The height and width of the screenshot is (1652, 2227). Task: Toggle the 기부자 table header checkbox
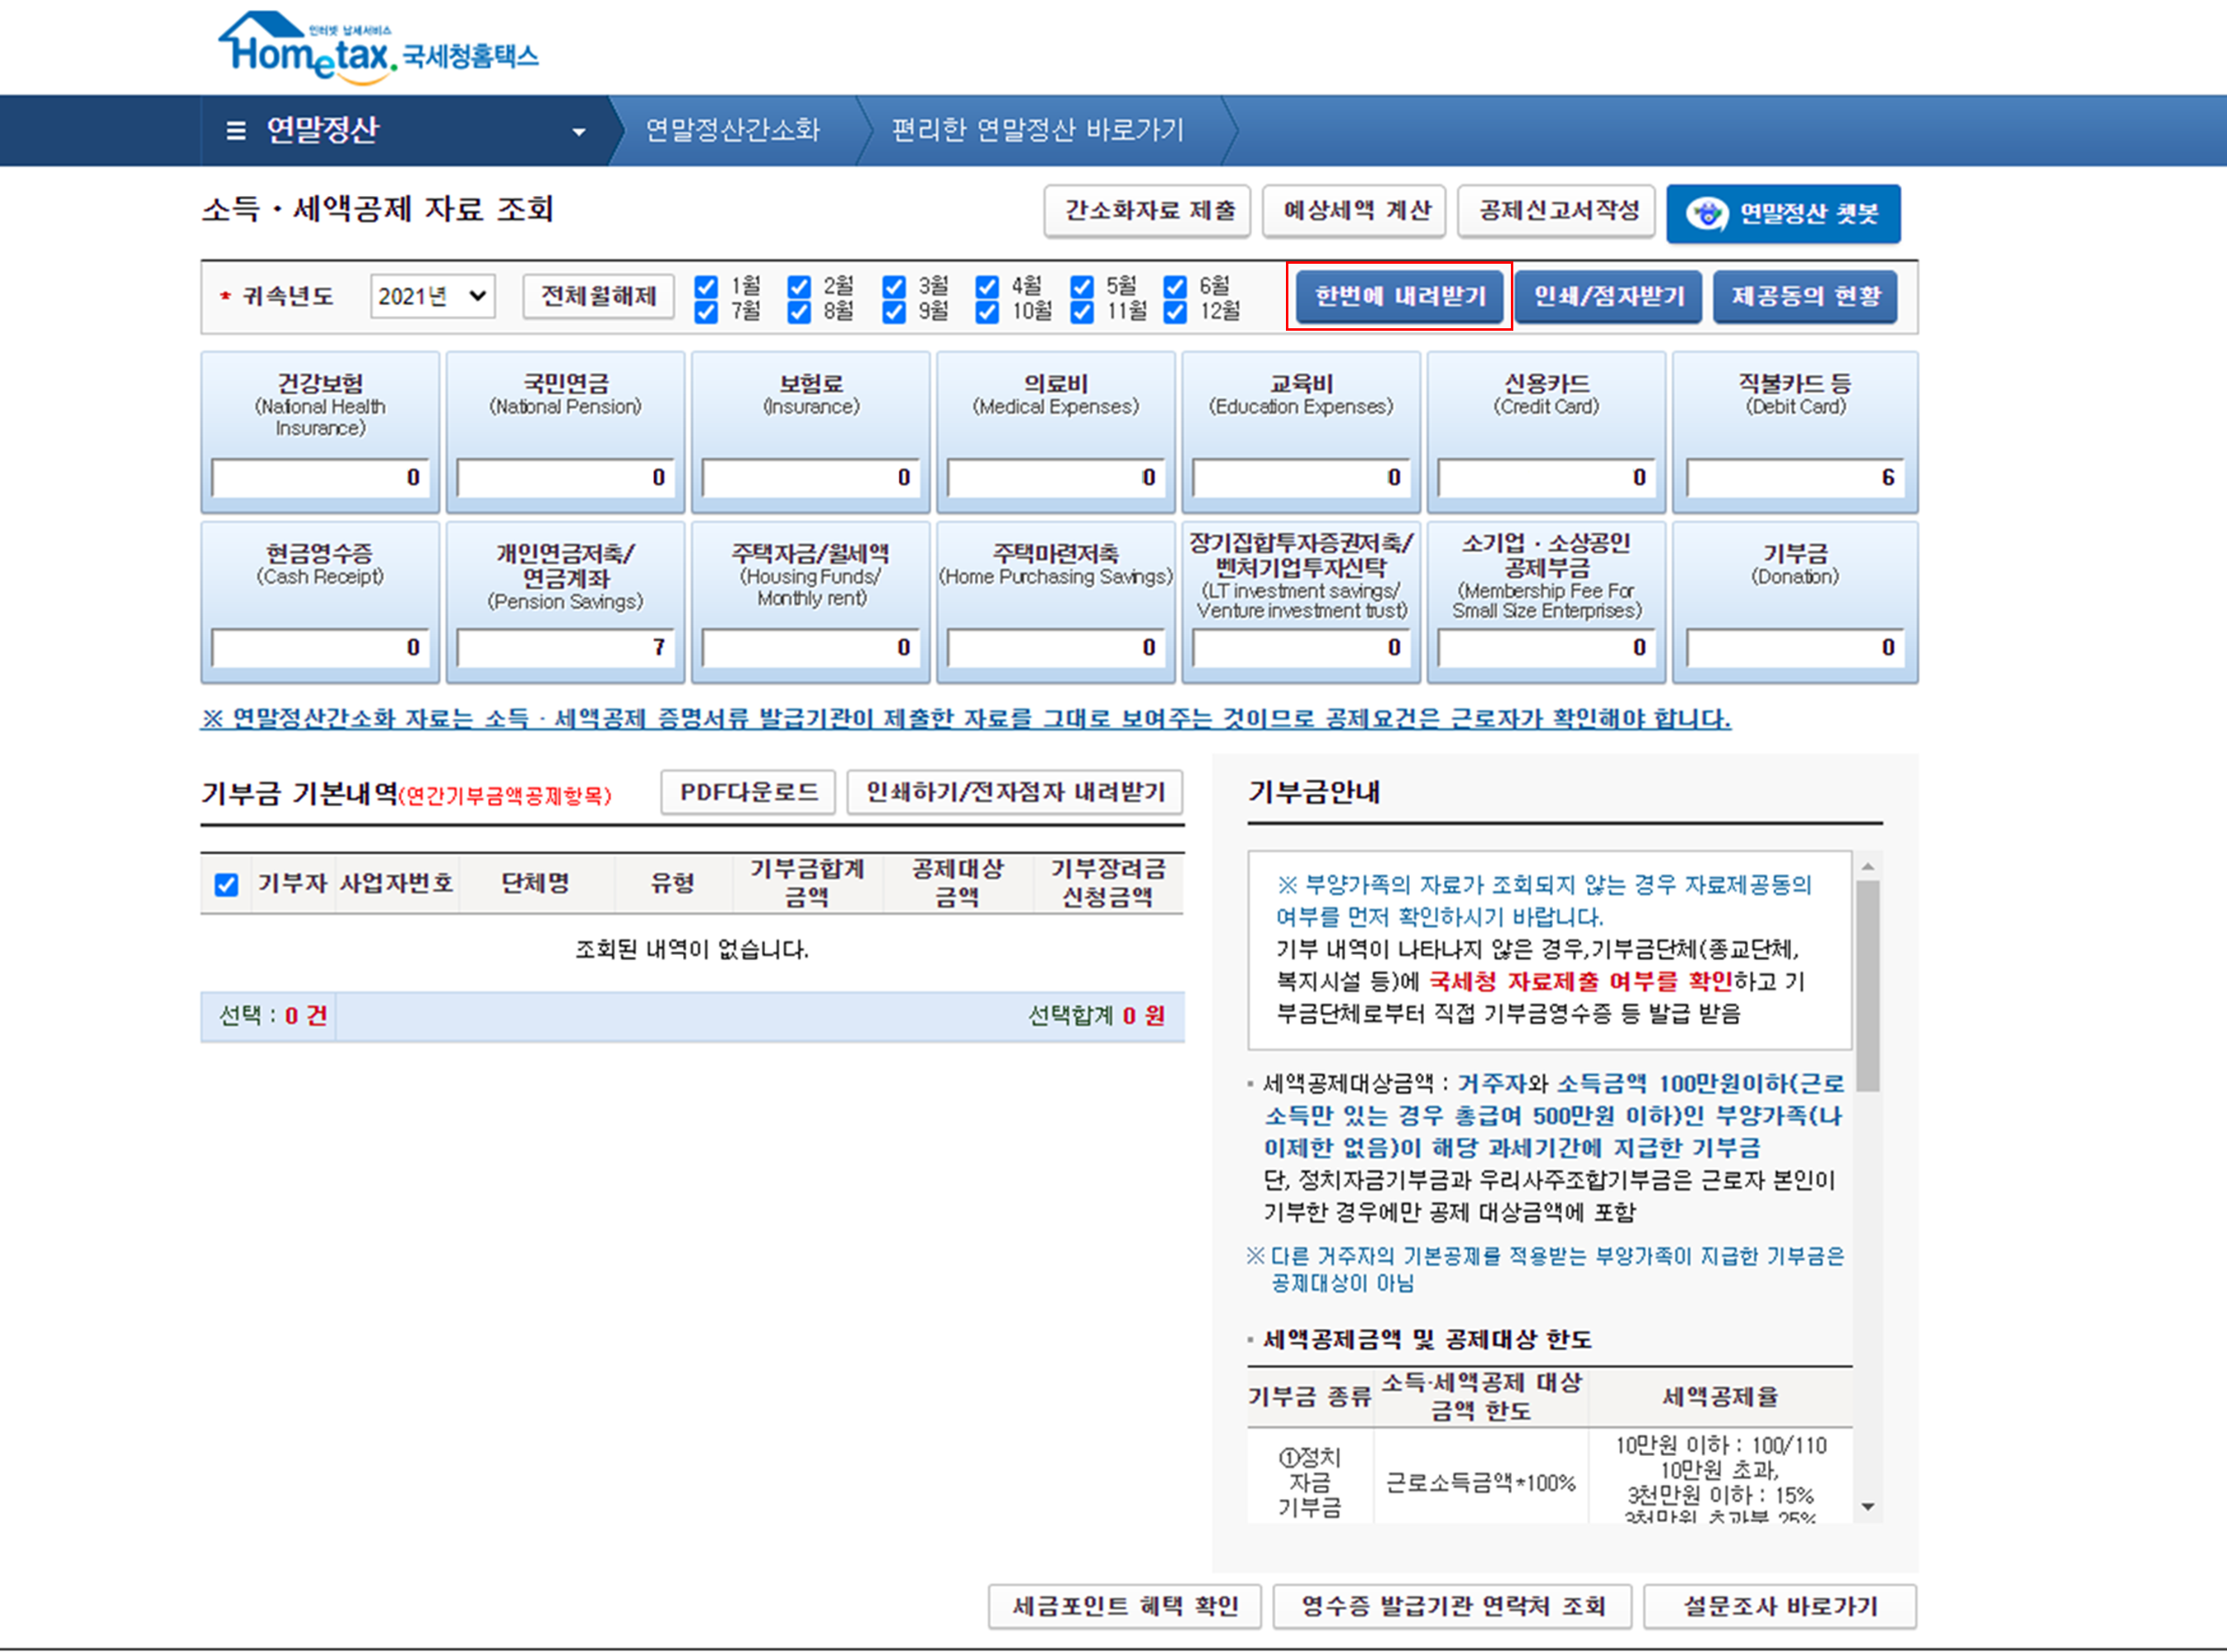click(x=227, y=884)
